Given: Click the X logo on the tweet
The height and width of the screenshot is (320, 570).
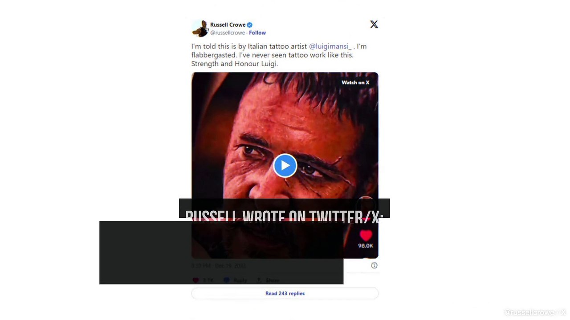Looking at the screenshot, I should (x=374, y=24).
